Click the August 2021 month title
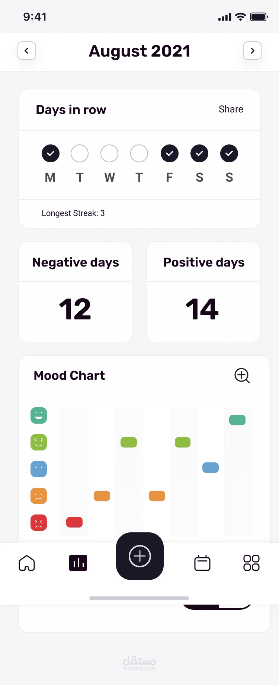Image resolution: width=279 pixels, height=685 pixels. coord(139,51)
